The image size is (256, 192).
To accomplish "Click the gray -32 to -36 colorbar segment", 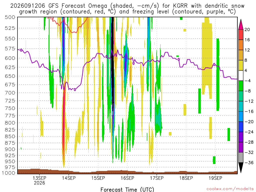I will 241,157.
